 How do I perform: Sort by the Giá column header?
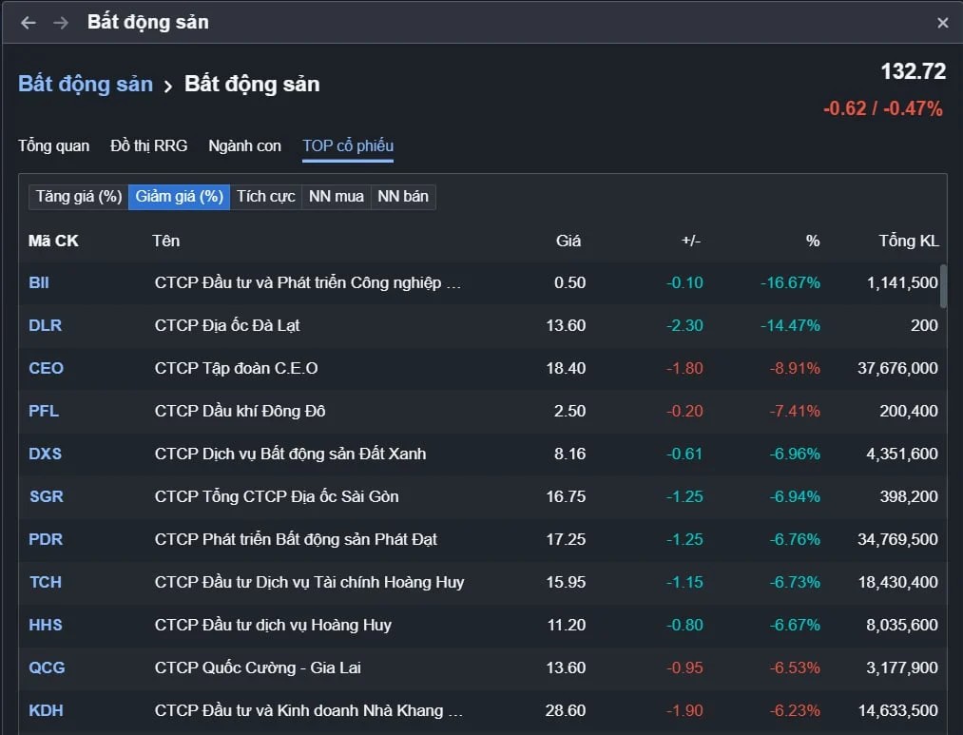point(568,242)
